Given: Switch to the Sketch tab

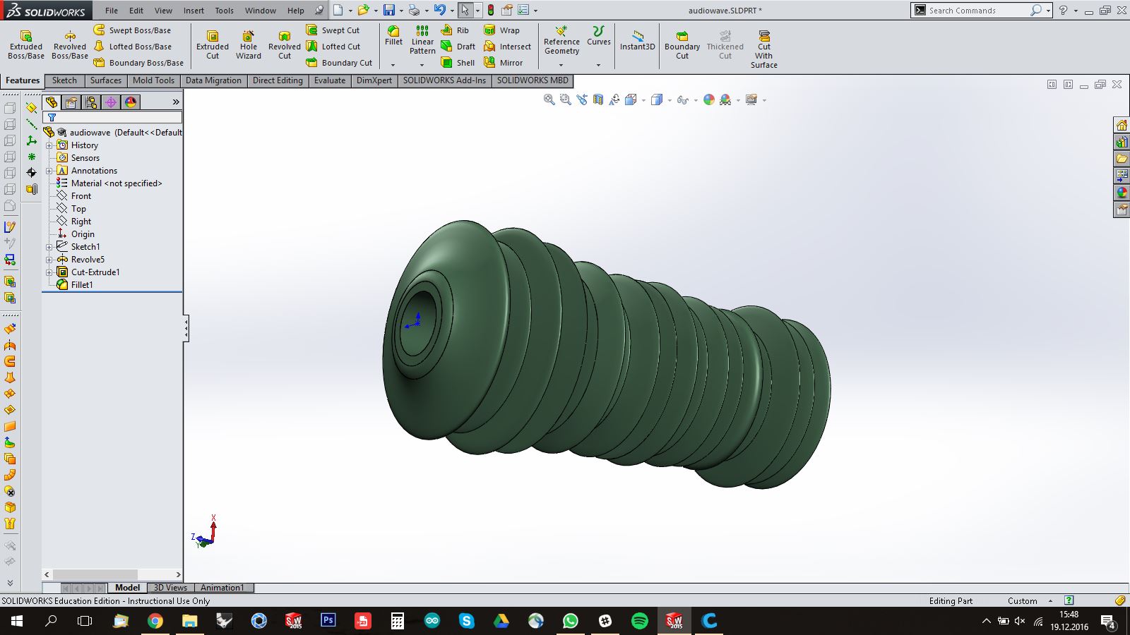Looking at the screenshot, I should coord(64,80).
